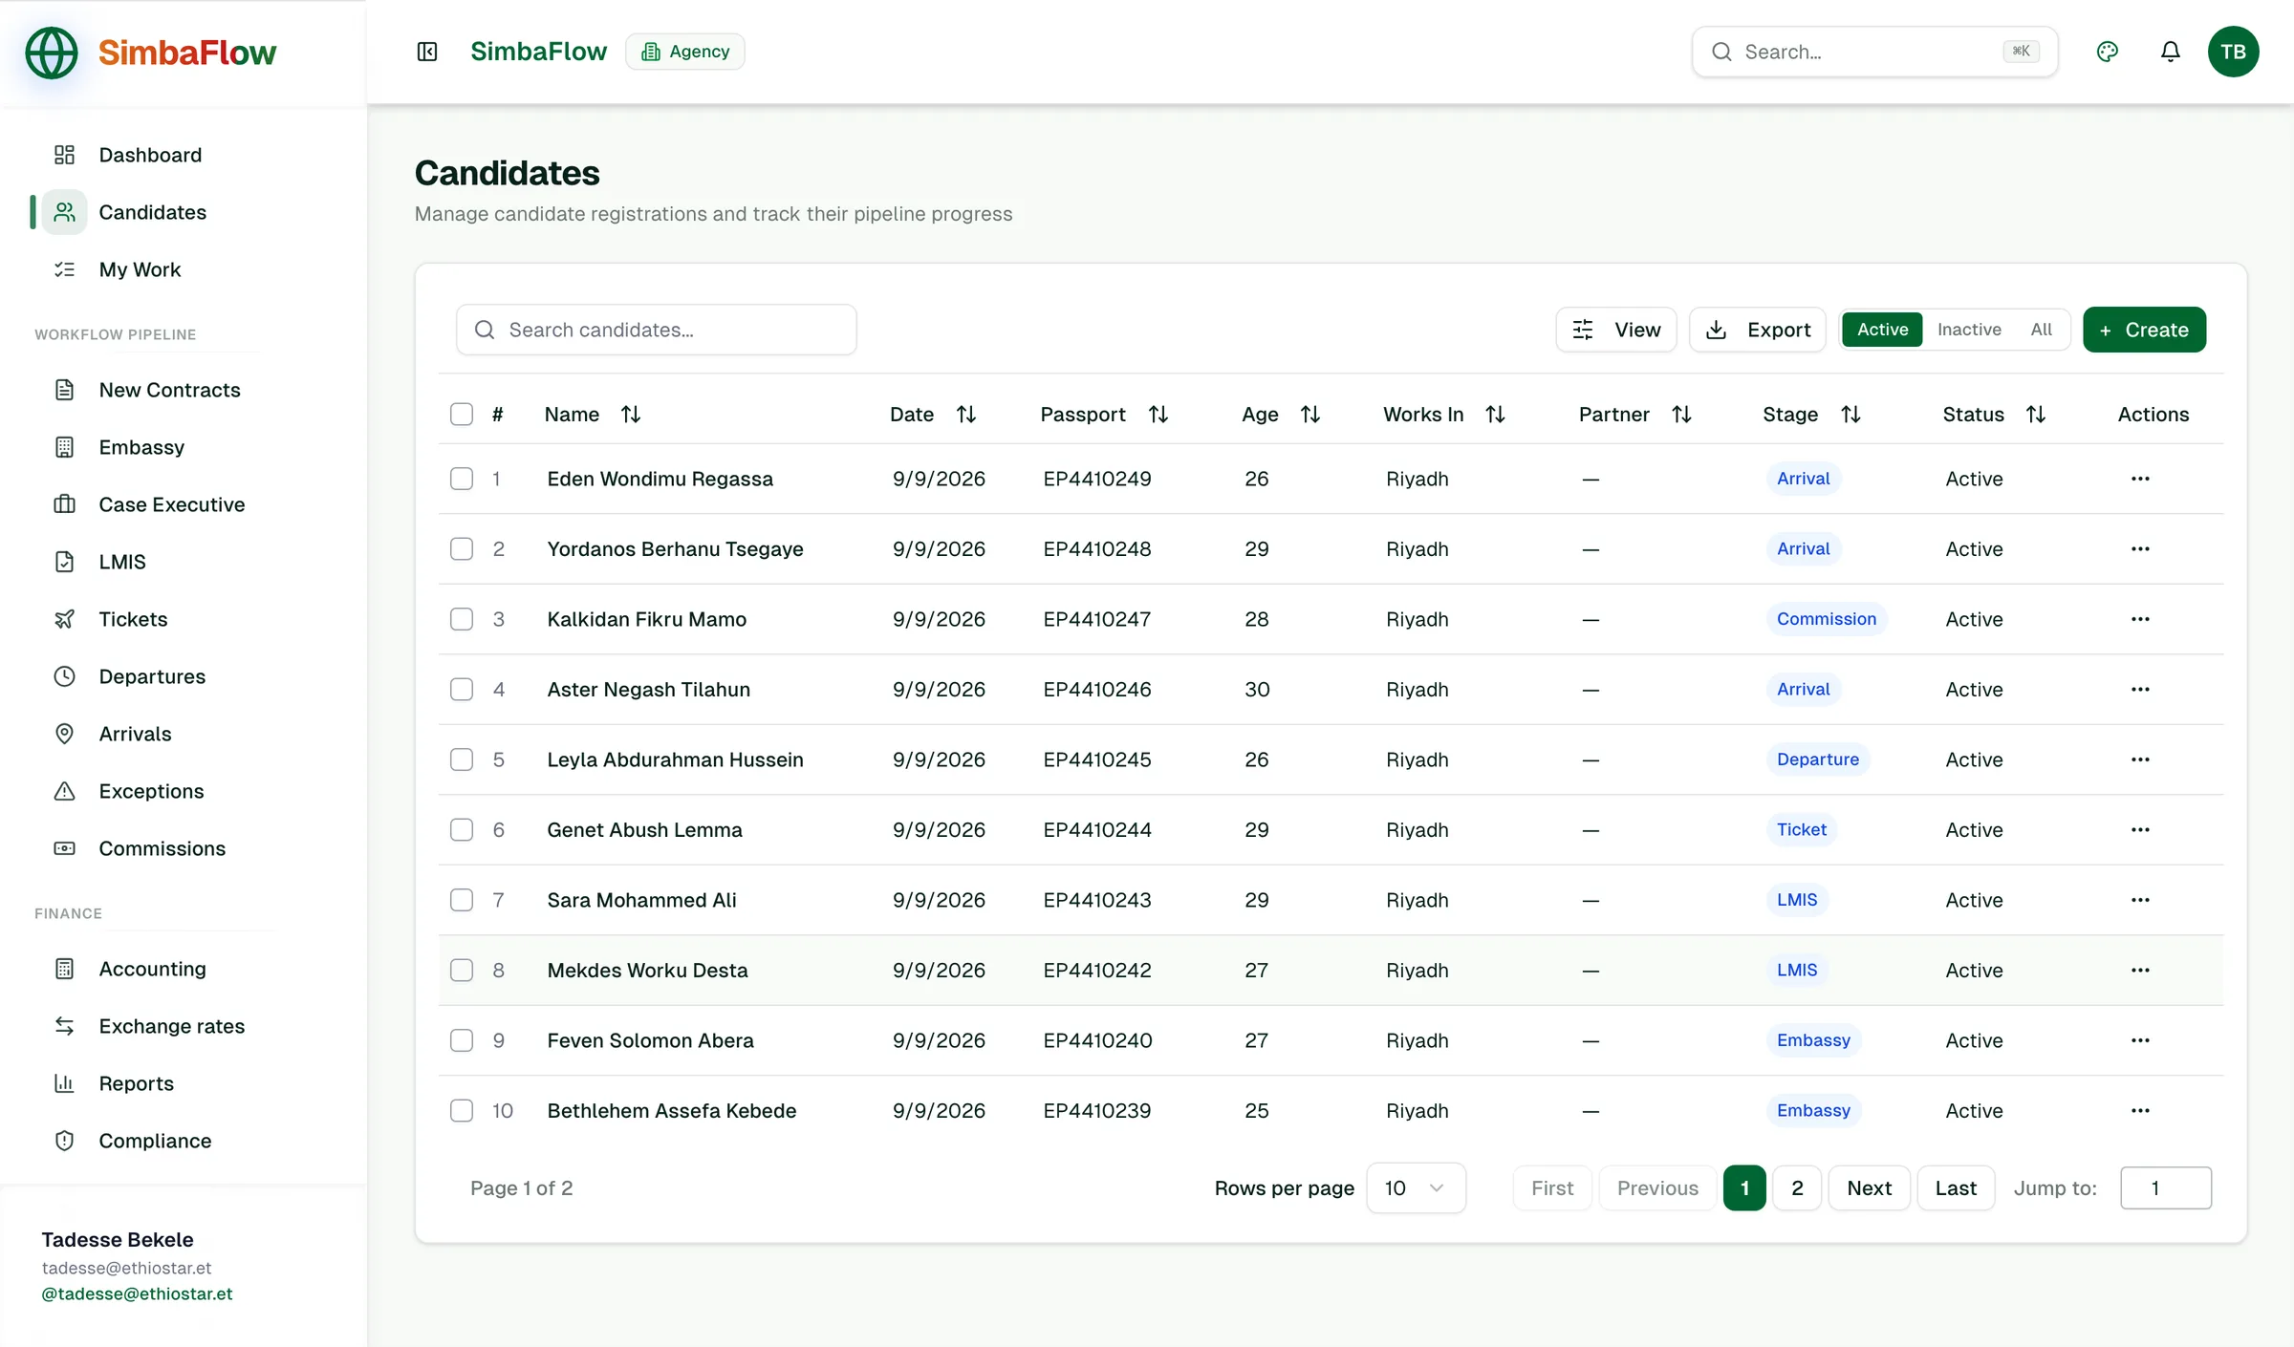Check the box for Eden Wondimu Regassa
Screen dimensions: 2294x1347
click(462, 479)
